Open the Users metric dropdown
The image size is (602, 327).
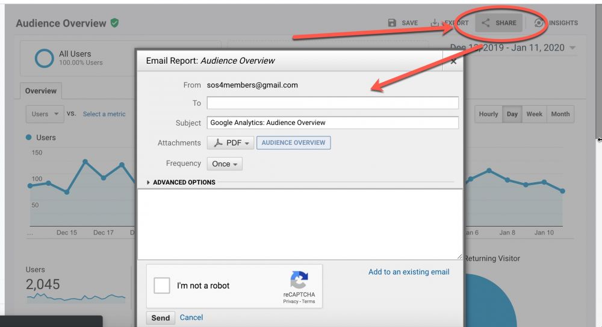coord(45,114)
